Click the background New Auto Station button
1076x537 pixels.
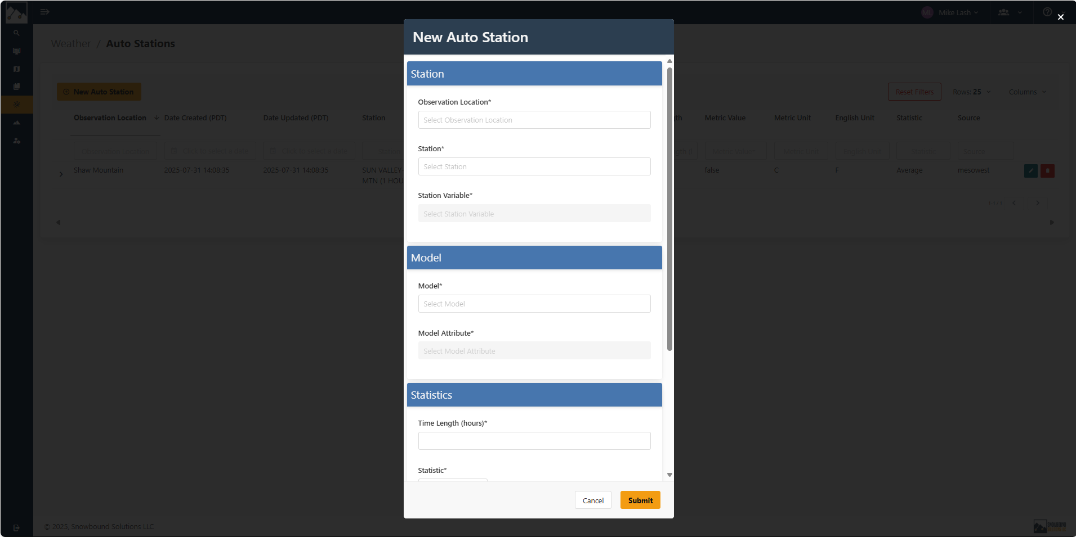[99, 92]
